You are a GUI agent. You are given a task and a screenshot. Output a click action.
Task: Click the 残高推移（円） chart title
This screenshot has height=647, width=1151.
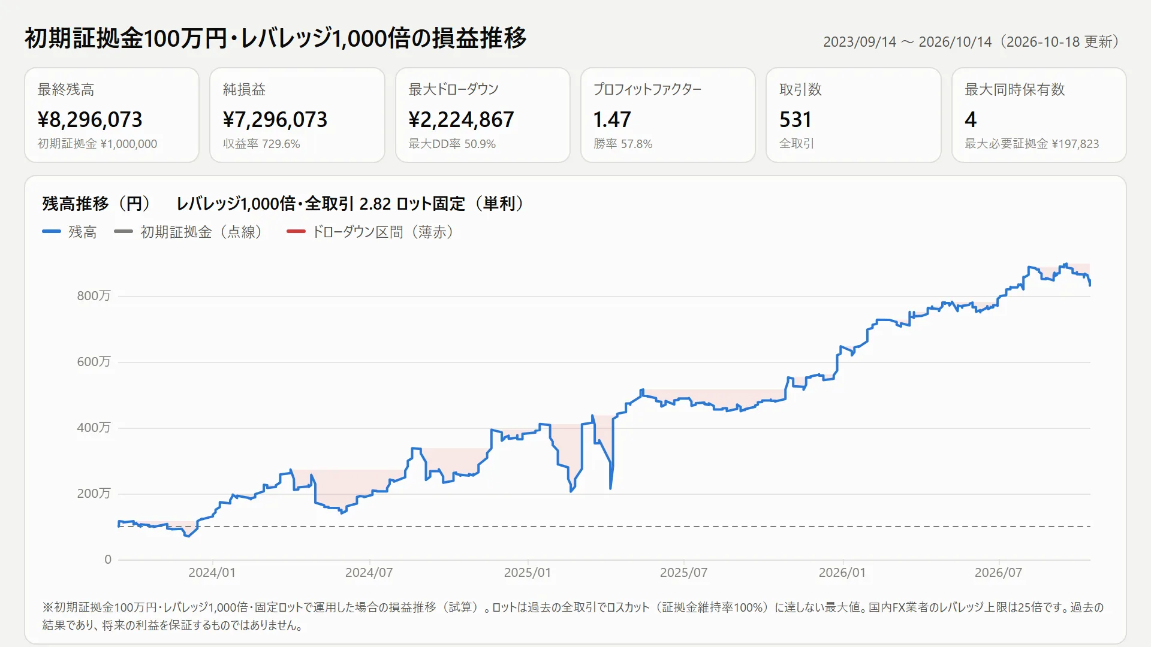click(x=100, y=204)
